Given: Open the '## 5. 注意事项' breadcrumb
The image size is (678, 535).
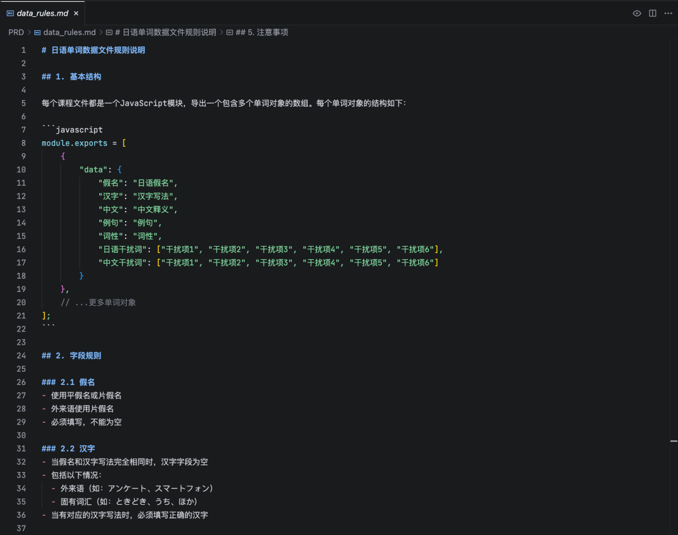Looking at the screenshot, I should (x=262, y=33).
